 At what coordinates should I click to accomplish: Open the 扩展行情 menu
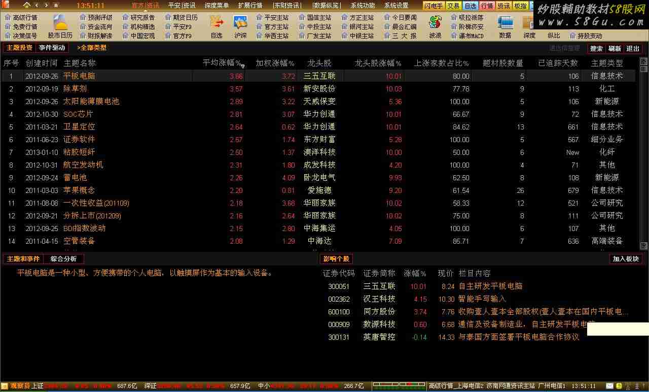(250, 6)
